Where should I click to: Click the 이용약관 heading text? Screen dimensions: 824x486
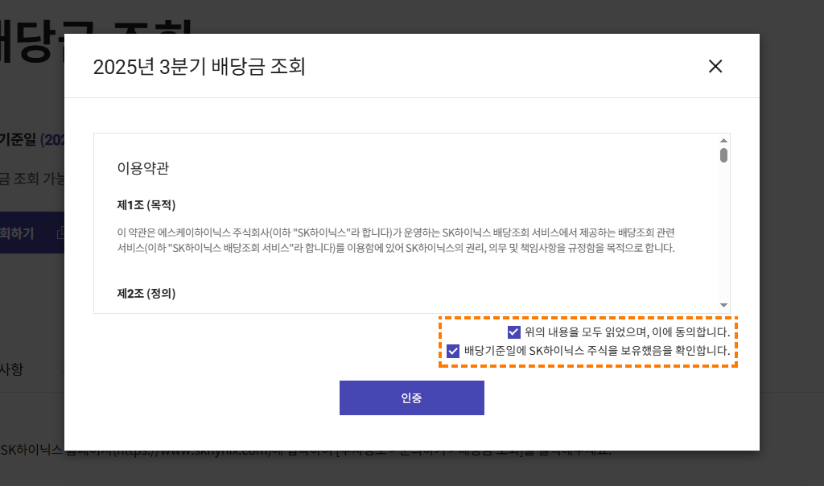143,168
